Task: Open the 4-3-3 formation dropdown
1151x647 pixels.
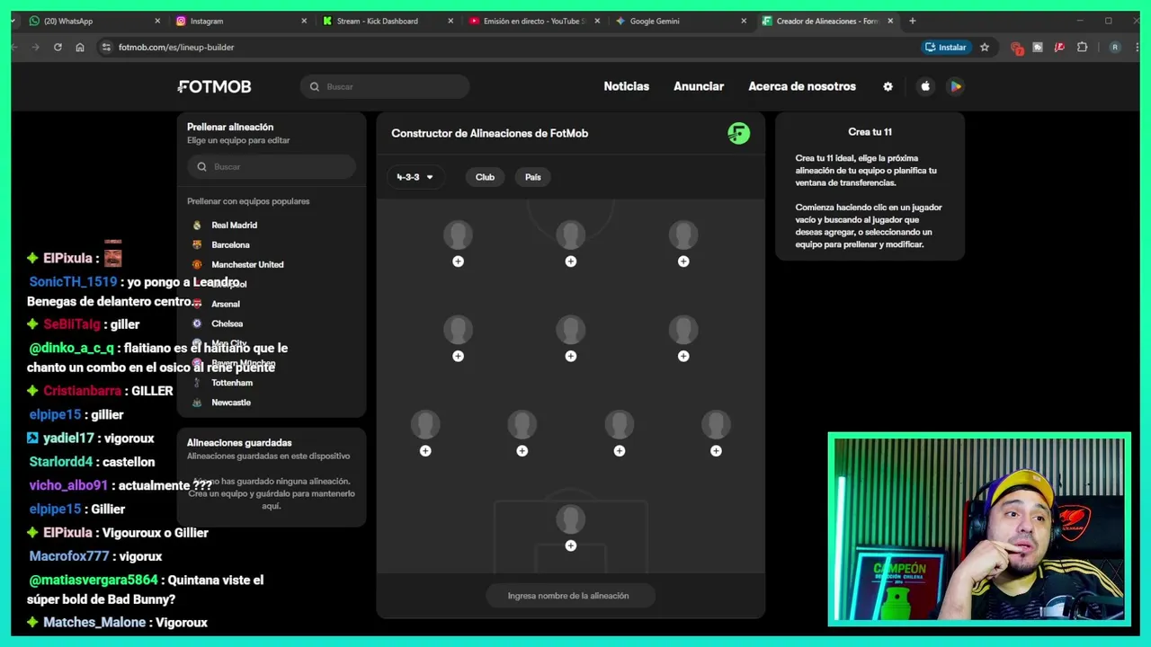Action: tap(415, 177)
